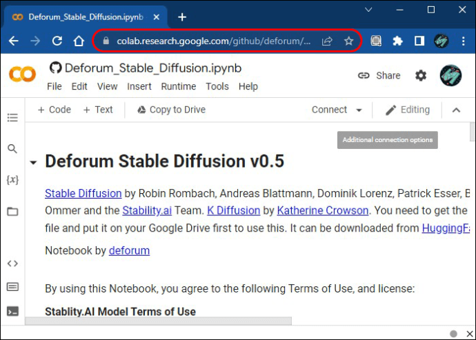Share this page from the address bar
This screenshot has width=476, height=340.
click(x=327, y=41)
